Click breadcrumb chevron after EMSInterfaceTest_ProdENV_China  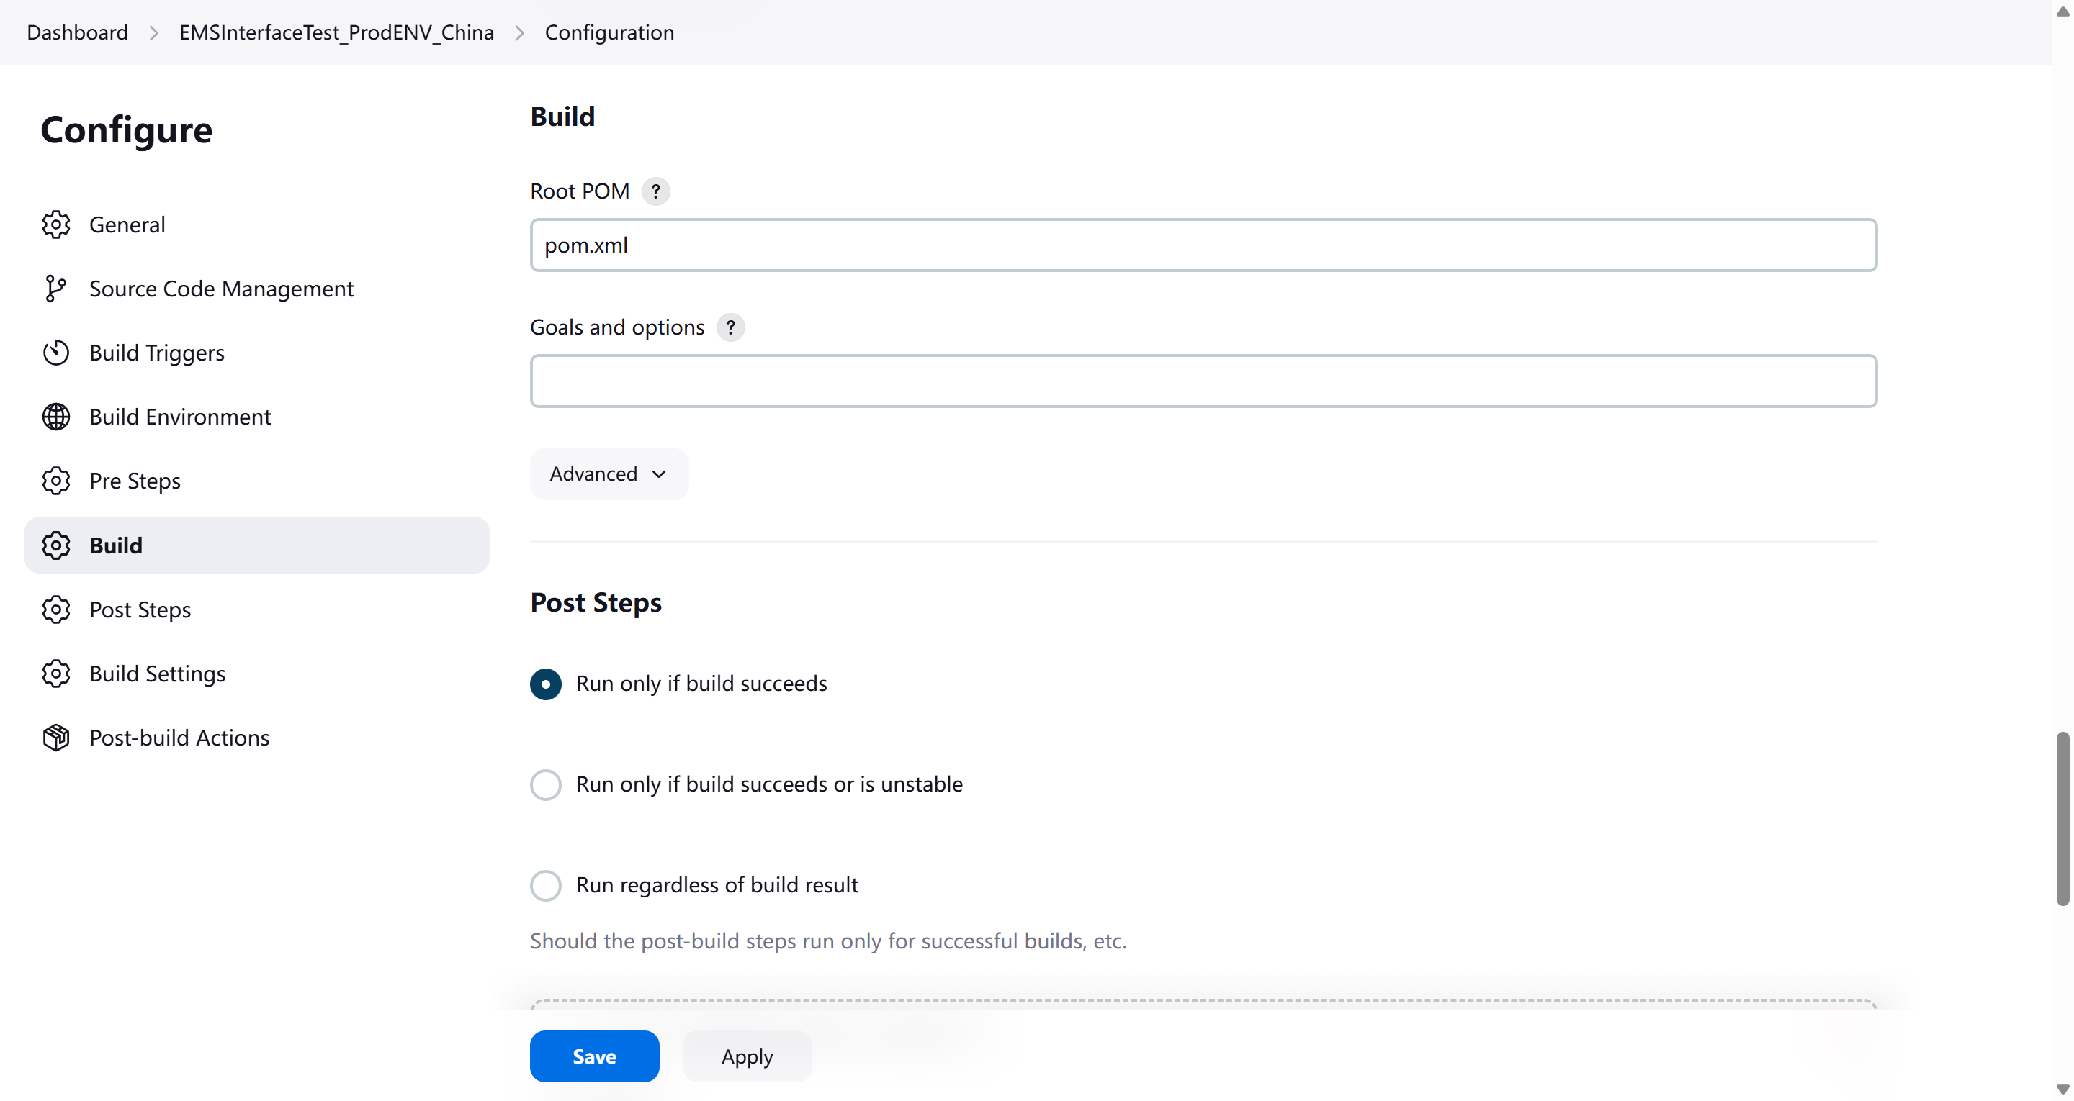(x=519, y=33)
